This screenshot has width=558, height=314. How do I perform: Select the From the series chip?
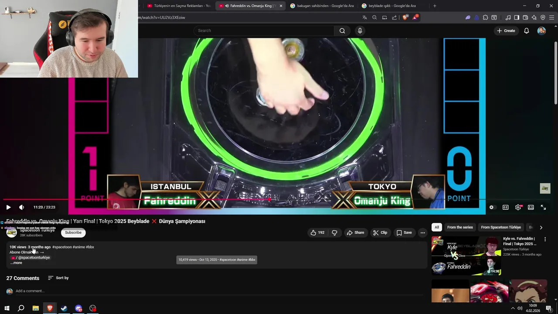460,227
